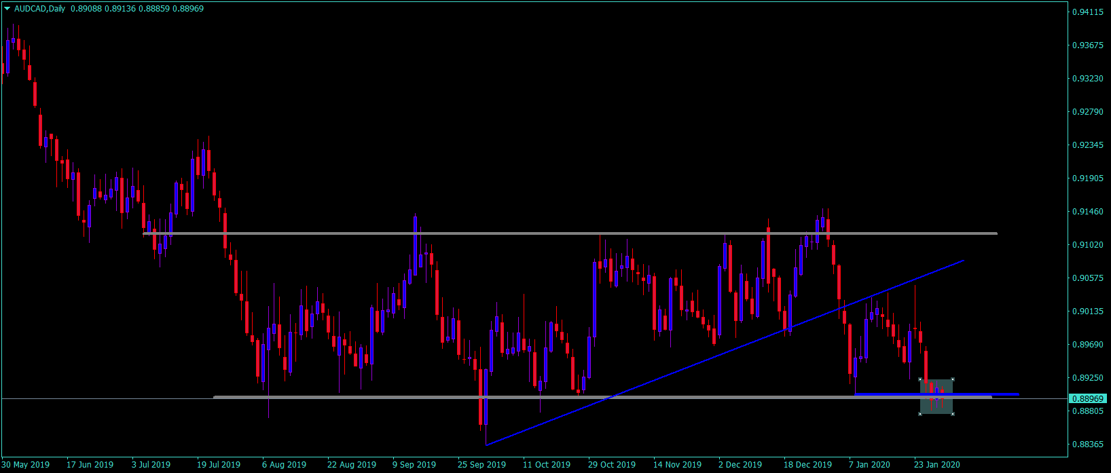Click the 0.89250 price scale label

[1087, 378]
